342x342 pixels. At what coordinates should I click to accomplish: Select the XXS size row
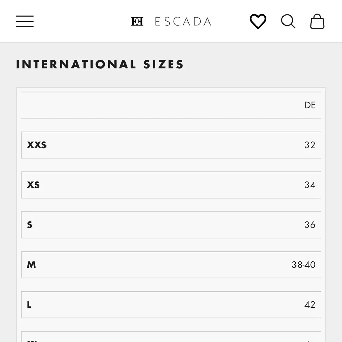tap(171, 145)
